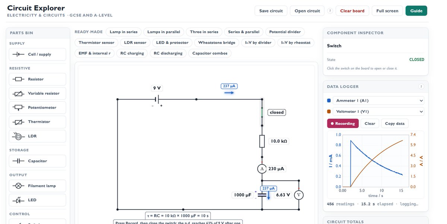The width and height of the screenshot is (447, 224).
Task: Click the ammeter symbol on the circuit
Action: pos(262,169)
